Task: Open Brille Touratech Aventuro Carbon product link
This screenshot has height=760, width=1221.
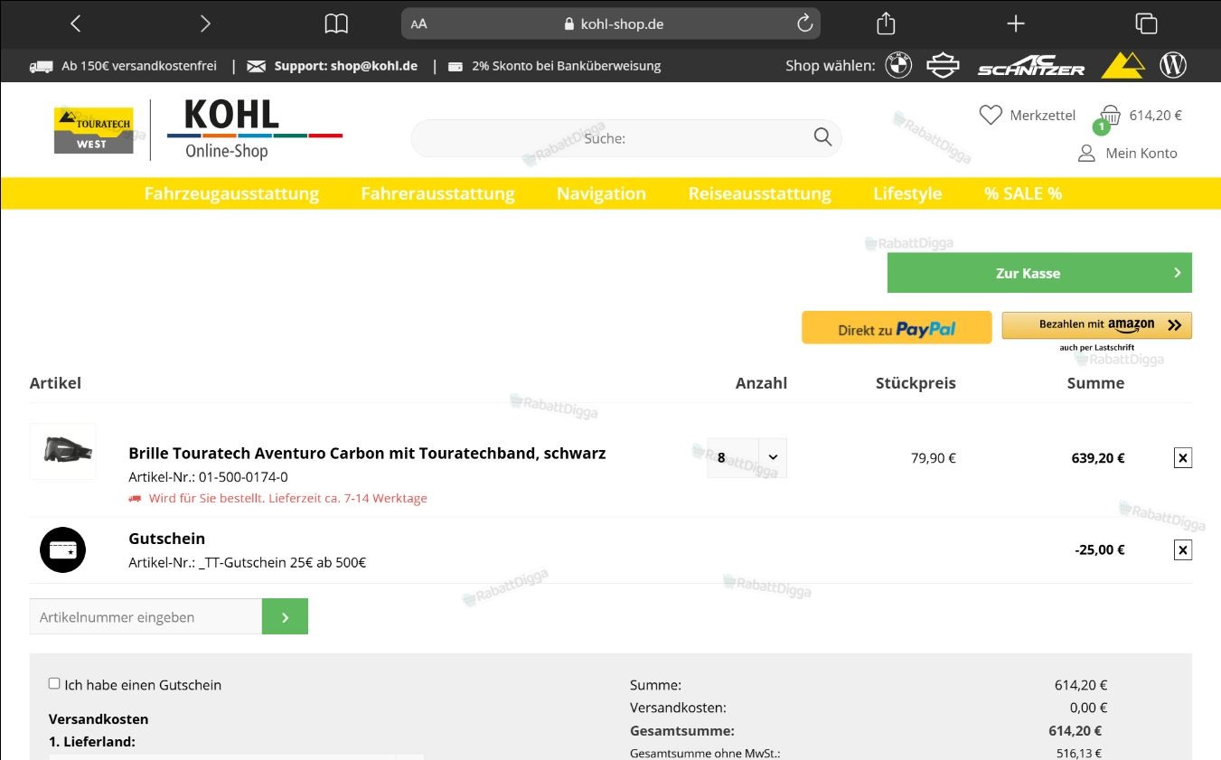Action: [367, 453]
